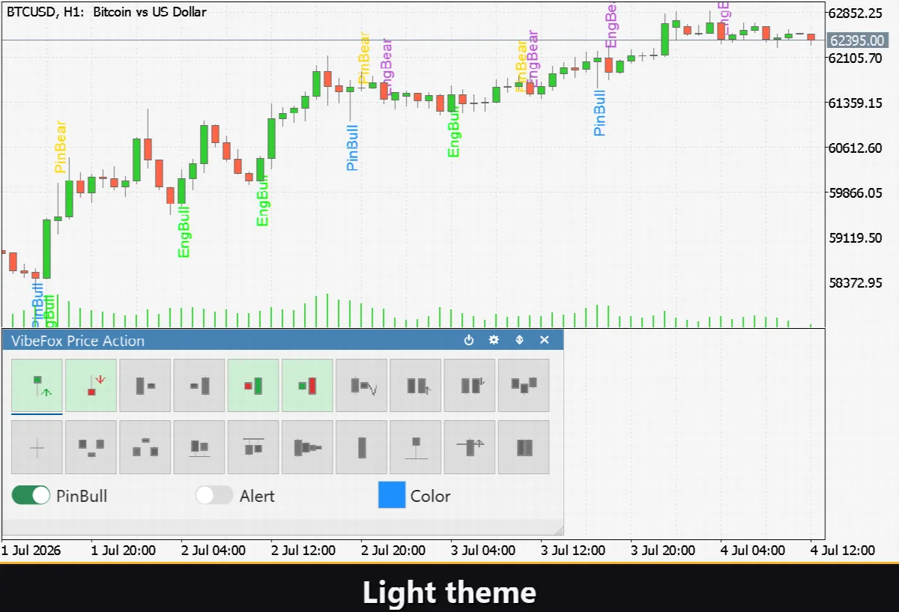Click the VibeFox Price Action title bar
Image resolution: width=899 pixels, height=612 pixels.
pos(282,340)
